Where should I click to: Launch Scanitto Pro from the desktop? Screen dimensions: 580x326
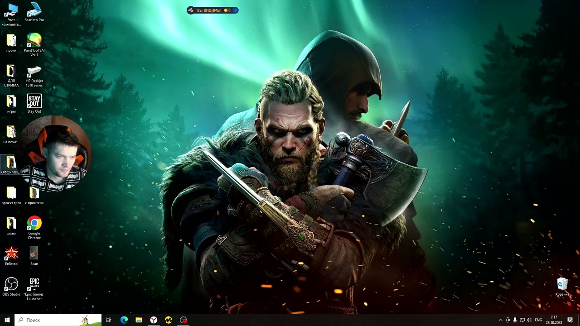pyautogui.click(x=34, y=13)
